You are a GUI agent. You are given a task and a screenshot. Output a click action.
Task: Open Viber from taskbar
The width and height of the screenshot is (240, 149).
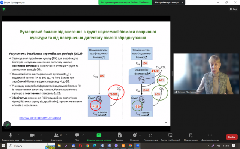click(x=116, y=146)
